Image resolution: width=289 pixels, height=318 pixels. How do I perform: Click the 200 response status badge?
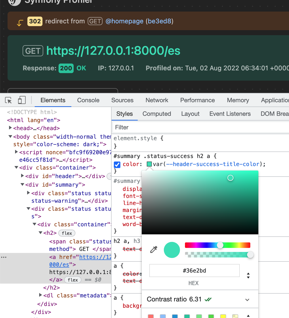click(x=66, y=68)
